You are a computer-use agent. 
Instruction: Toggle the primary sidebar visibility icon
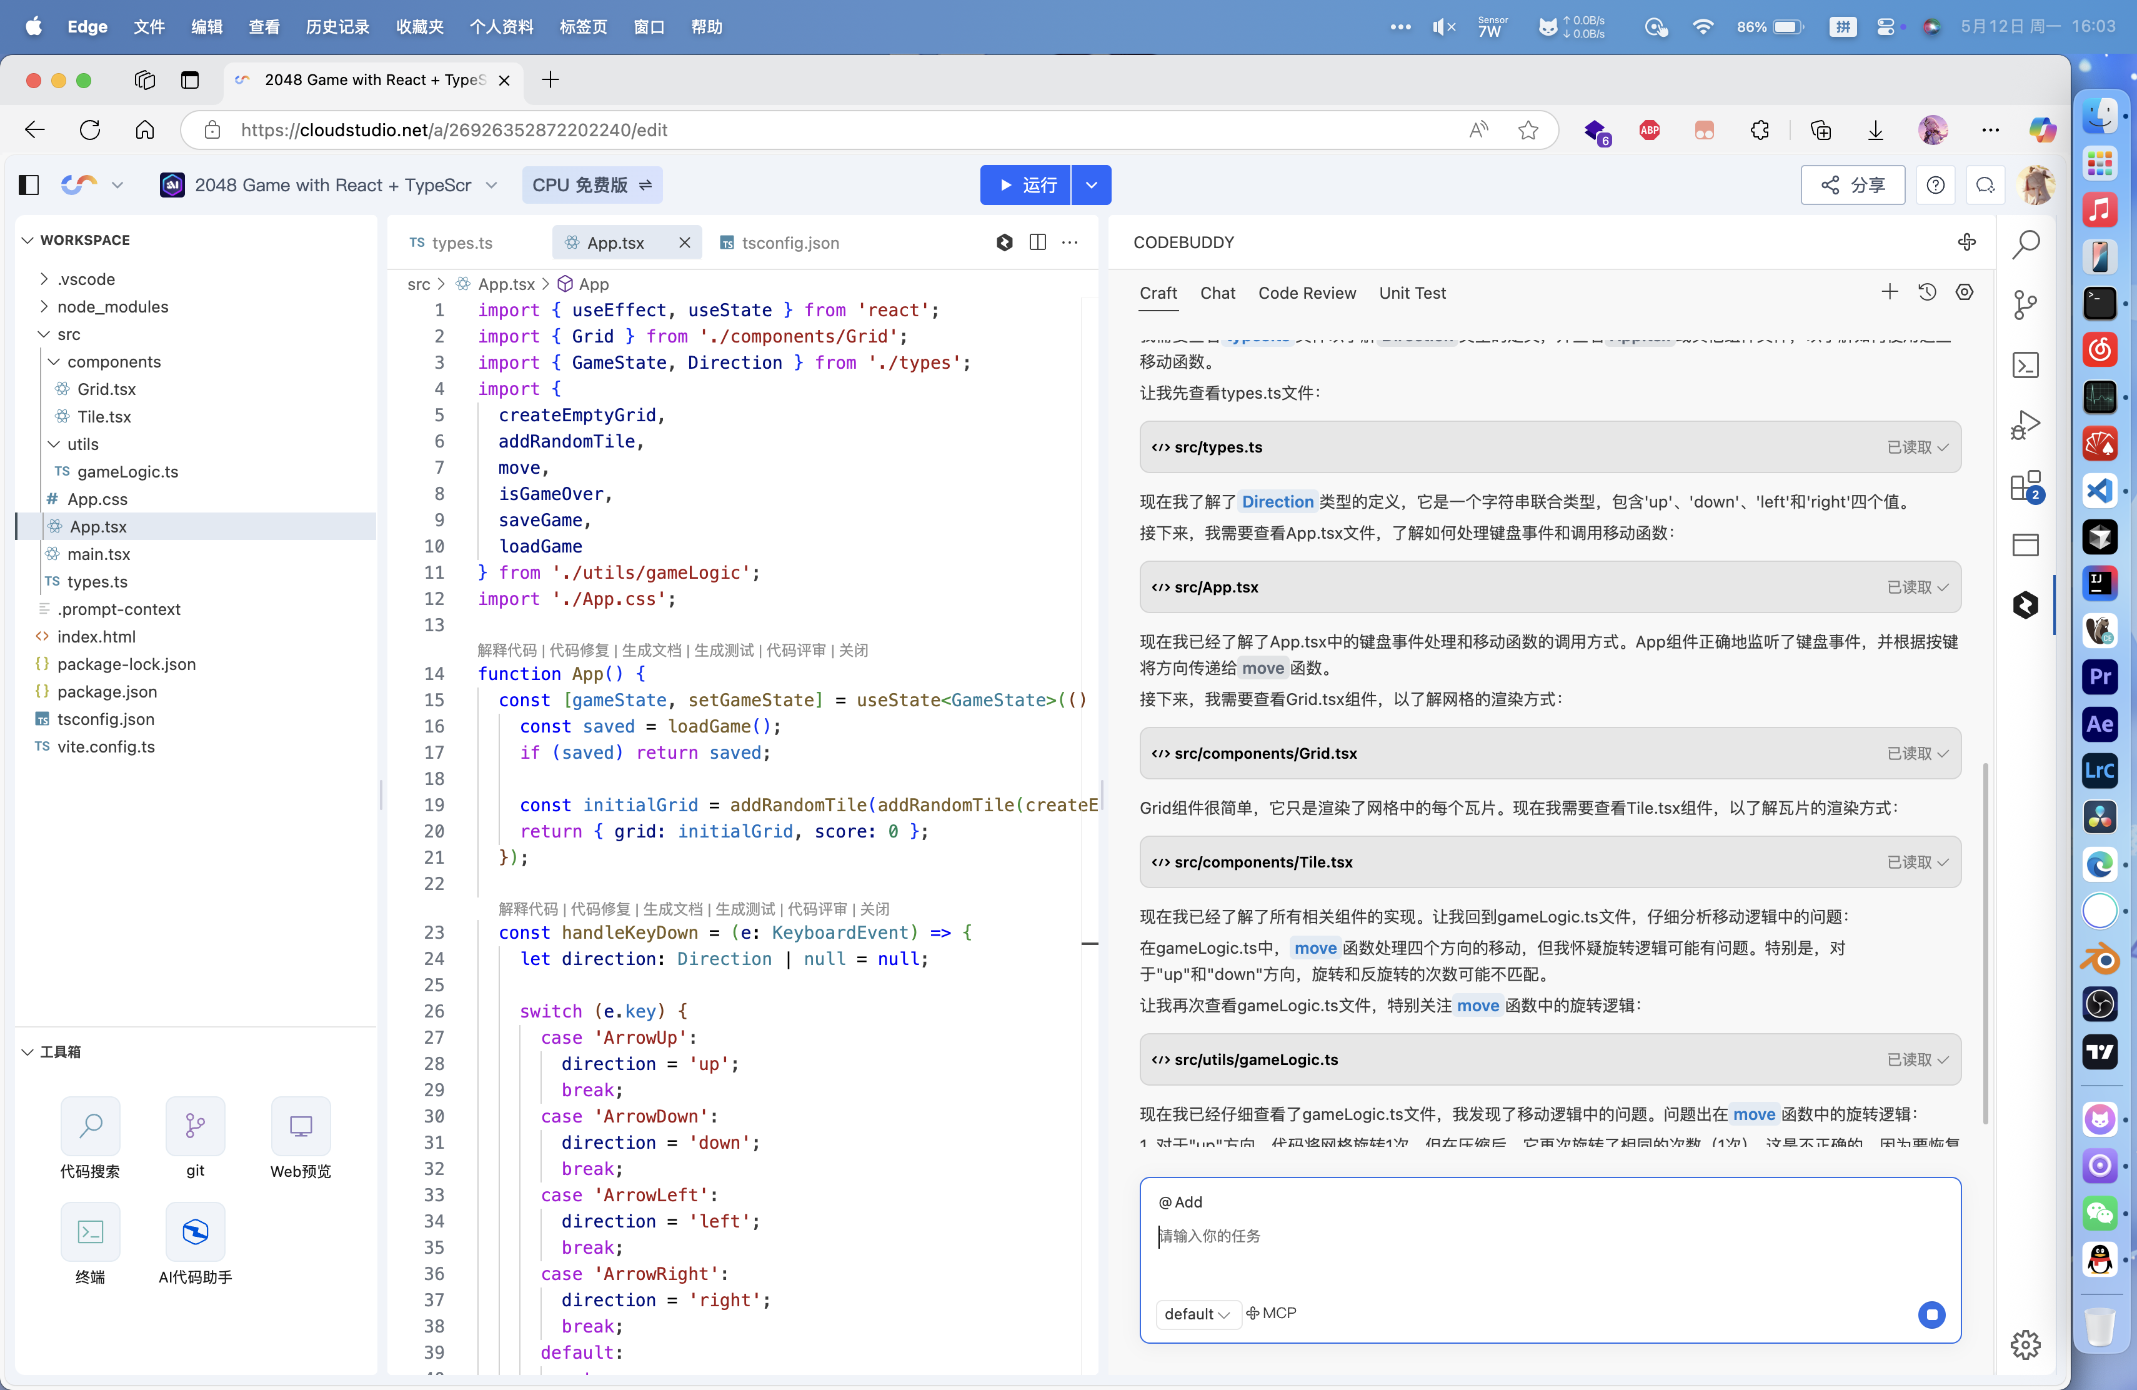point(29,185)
